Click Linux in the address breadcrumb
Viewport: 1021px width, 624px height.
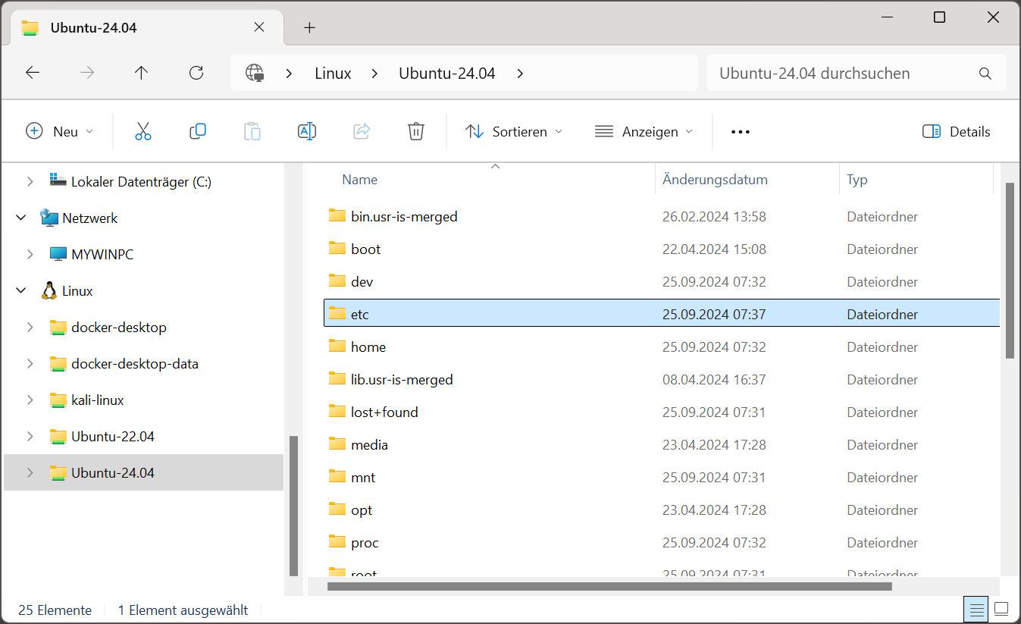point(333,73)
